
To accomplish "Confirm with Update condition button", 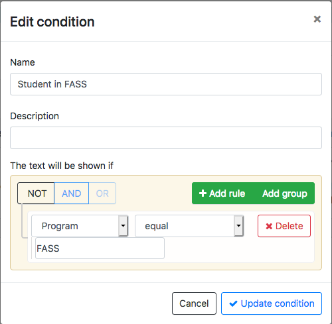I will 272,303.
